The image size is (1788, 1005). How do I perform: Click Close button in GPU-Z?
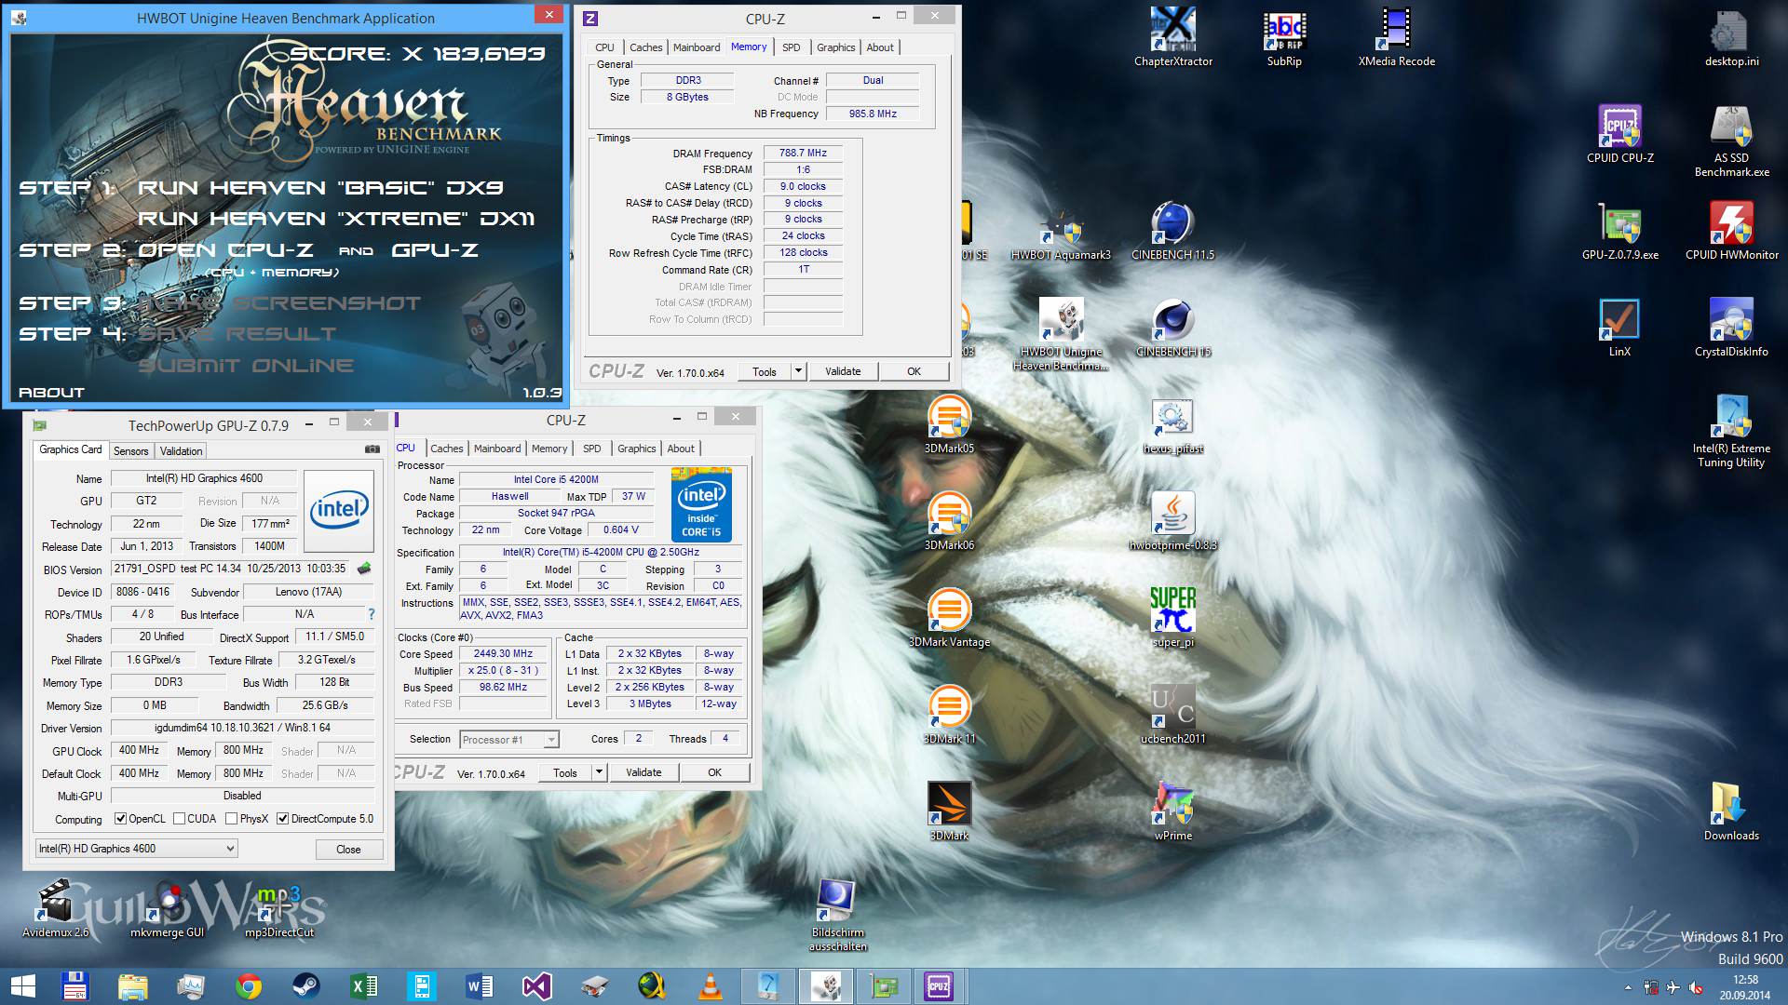(x=348, y=850)
